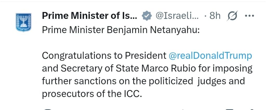
Task: Click the @Israeli... account handle
Action: [177, 16]
